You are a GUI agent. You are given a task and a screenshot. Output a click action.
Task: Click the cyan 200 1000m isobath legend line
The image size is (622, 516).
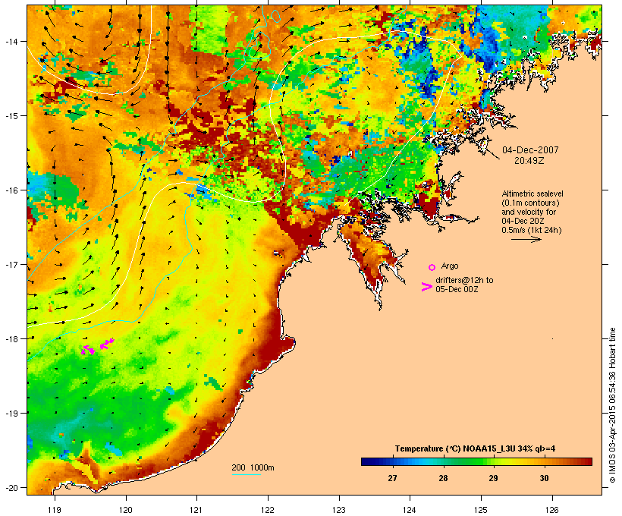click(x=246, y=474)
